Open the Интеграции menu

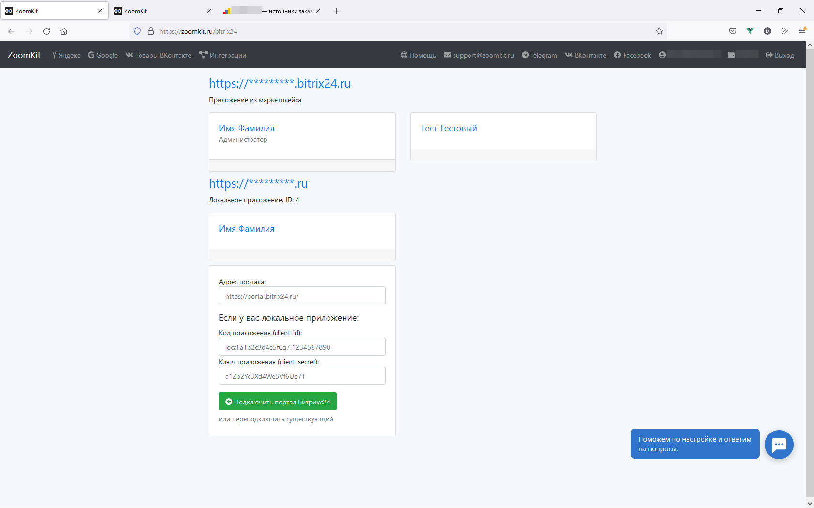223,55
